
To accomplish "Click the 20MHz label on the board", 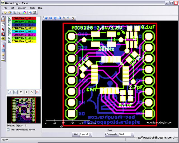I will click(x=106, y=49).
